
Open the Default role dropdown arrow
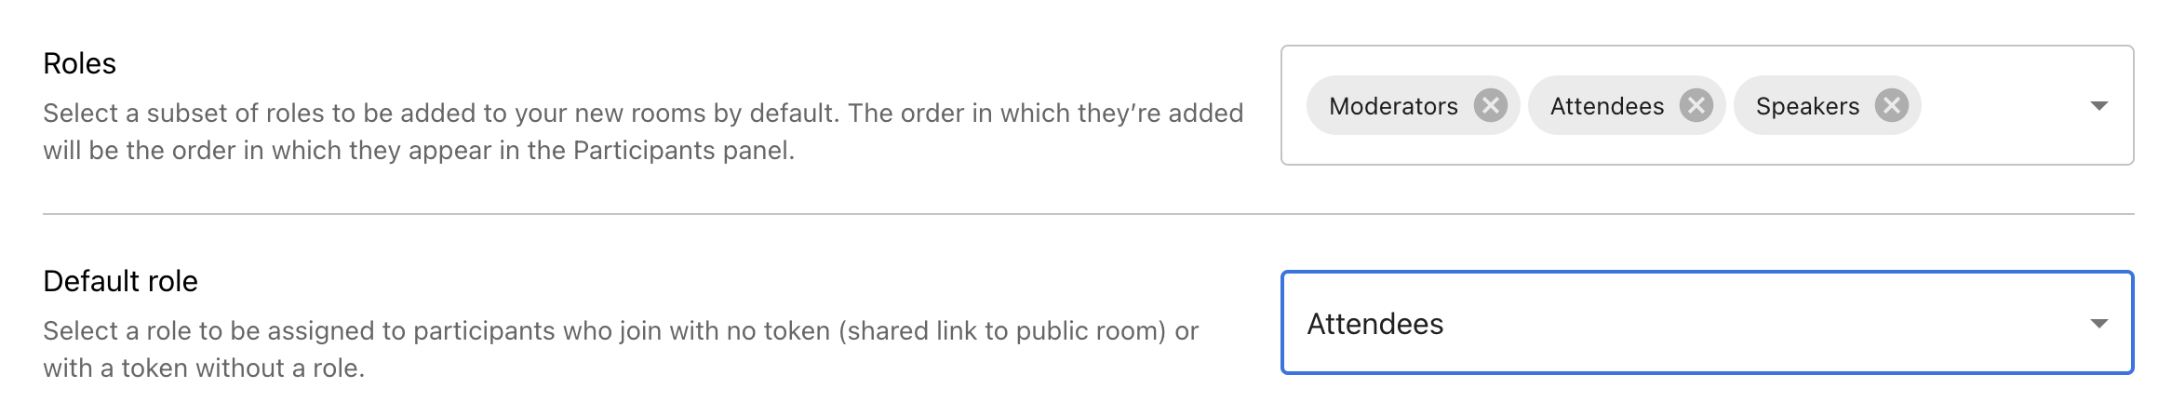[2098, 324]
